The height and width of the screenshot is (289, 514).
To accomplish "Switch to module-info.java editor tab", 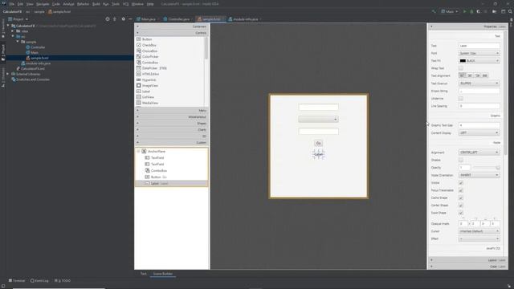I will click(244, 19).
